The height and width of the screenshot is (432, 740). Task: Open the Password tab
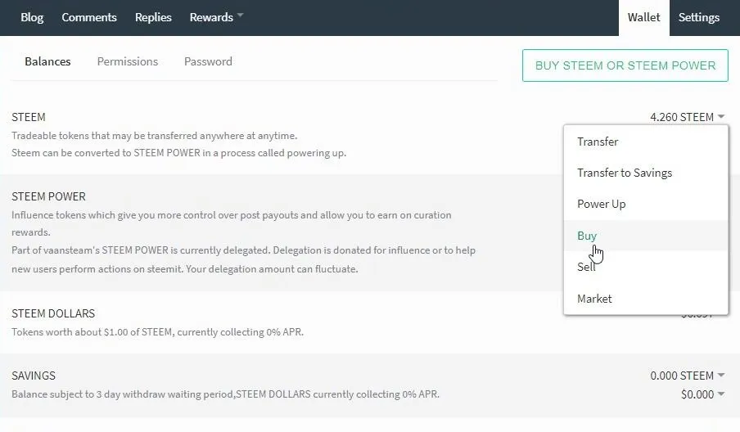208,61
